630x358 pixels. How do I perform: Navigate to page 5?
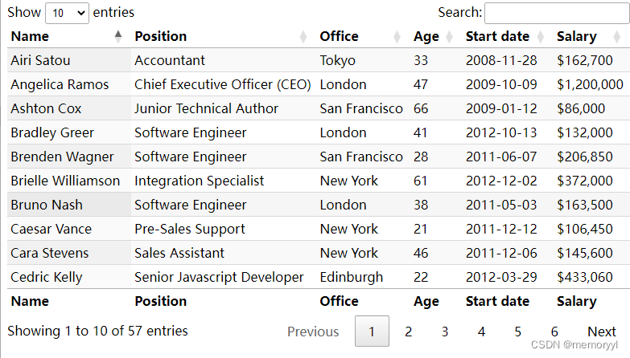518,332
